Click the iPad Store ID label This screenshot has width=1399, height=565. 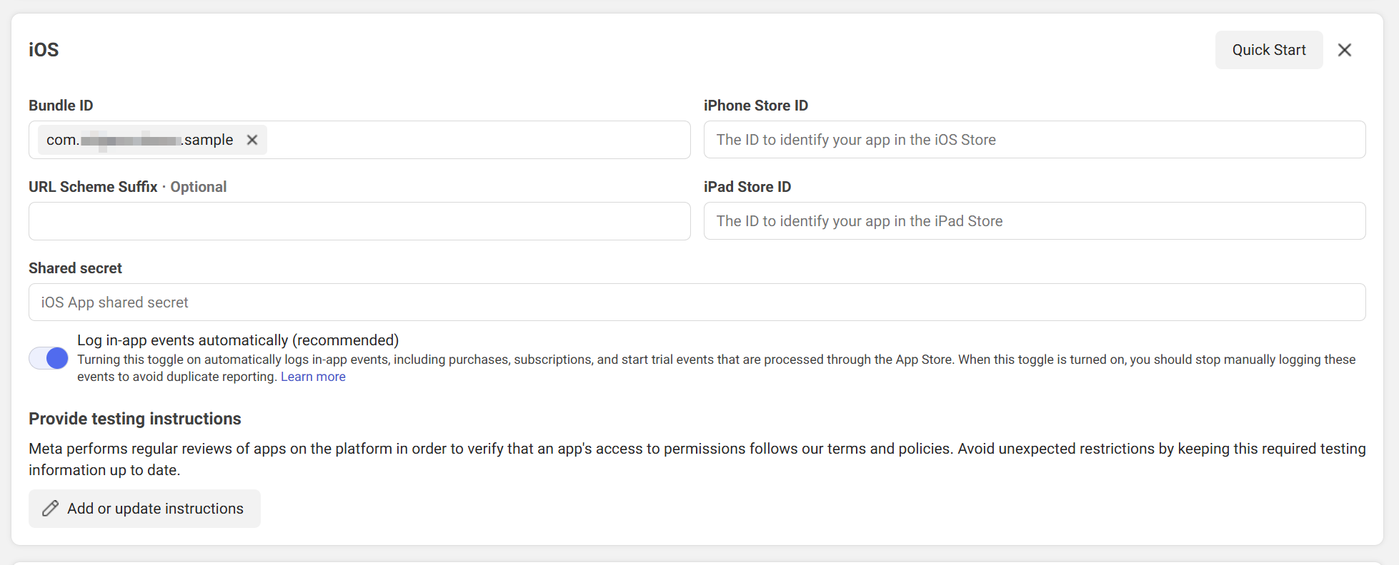(747, 186)
